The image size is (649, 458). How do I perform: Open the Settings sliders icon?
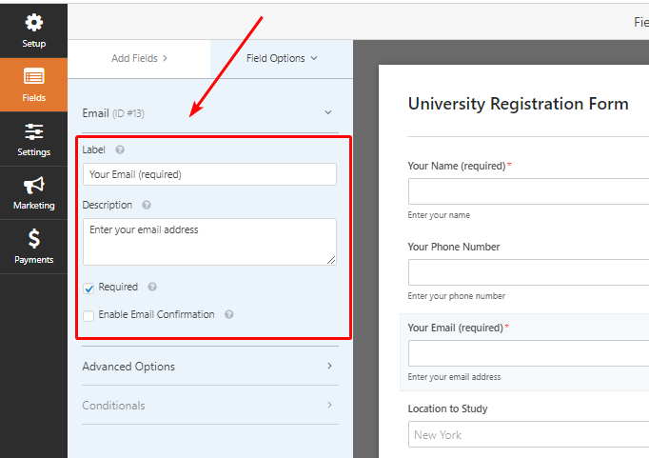pyautogui.click(x=33, y=131)
